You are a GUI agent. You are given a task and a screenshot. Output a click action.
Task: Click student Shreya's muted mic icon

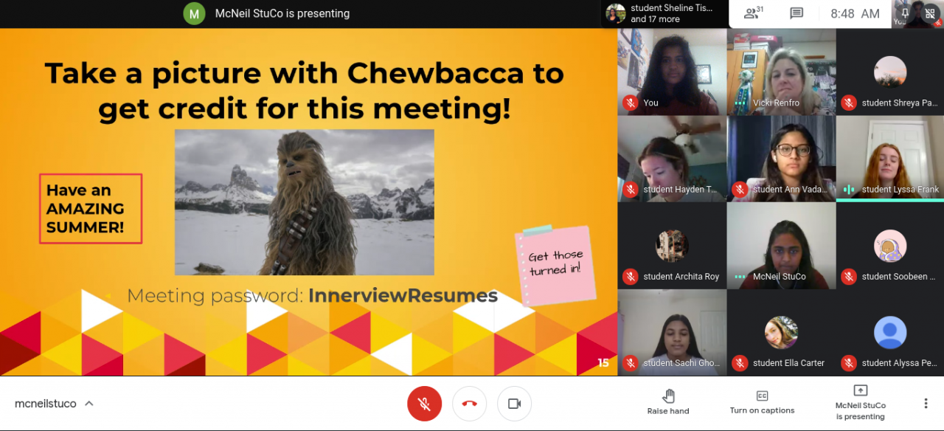[x=849, y=103]
